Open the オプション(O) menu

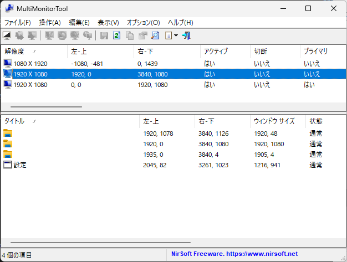(144, 23)
